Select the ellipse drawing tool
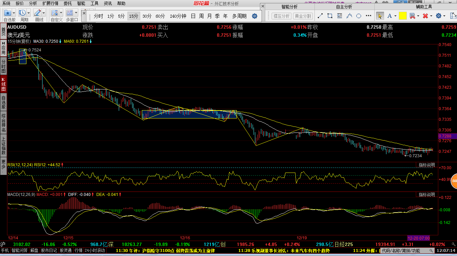Viewport: 457px width, 256px height. (359, 16)
